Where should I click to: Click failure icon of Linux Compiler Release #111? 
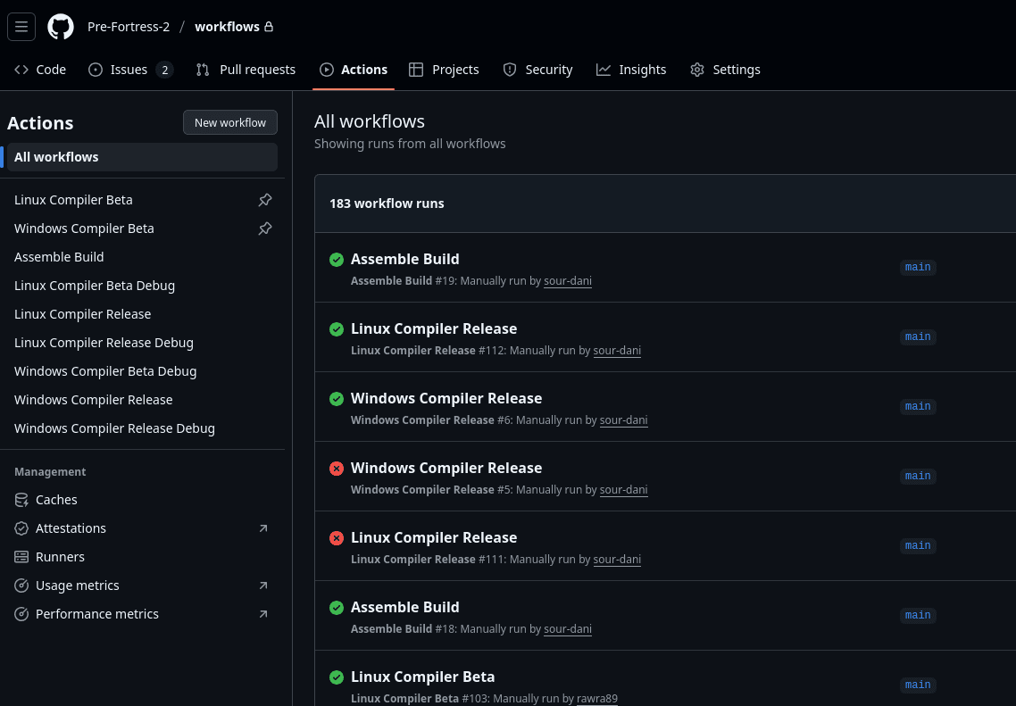point(337,538)
